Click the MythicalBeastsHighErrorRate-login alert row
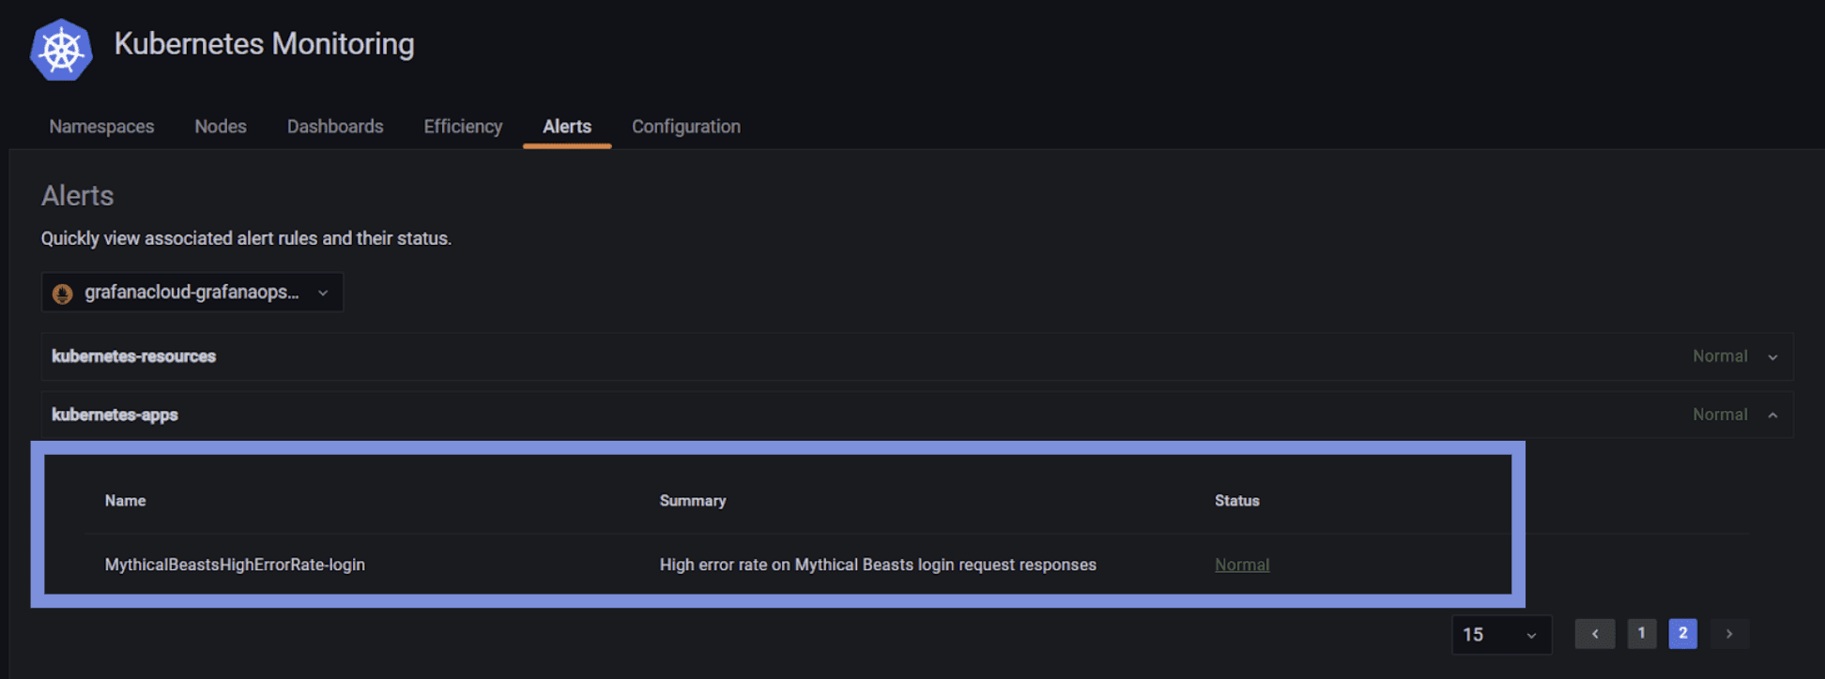1825x679 pixels. click(235, 564)
